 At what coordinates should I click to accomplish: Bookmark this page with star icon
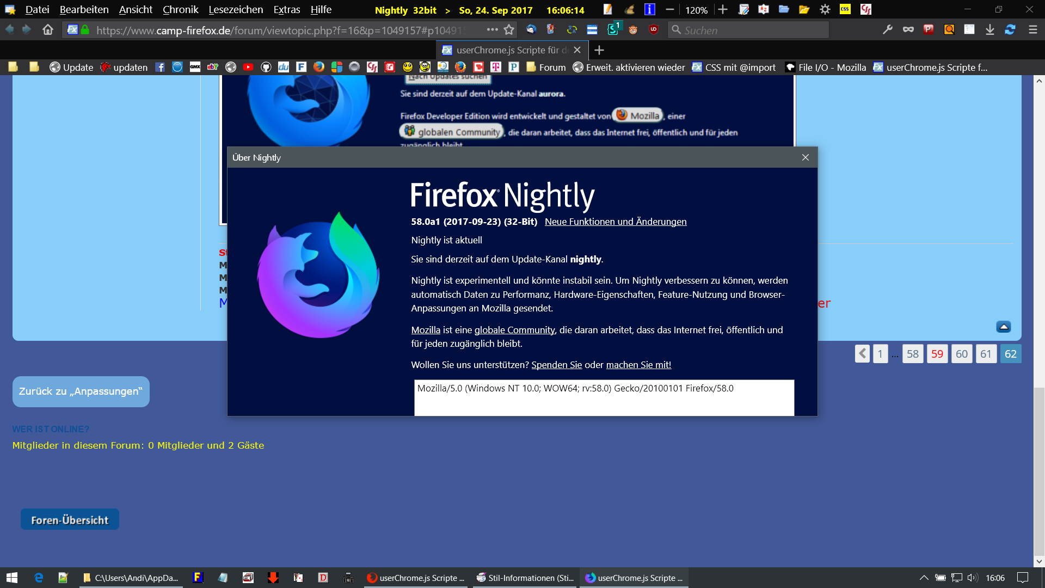(x=509, y=30)
